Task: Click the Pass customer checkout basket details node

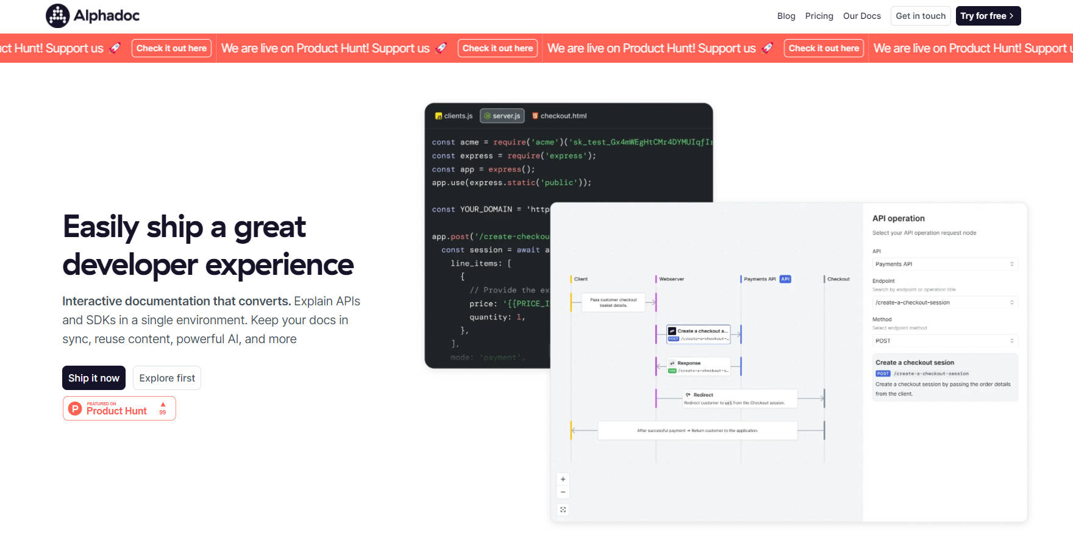Action: coord(613,302)
